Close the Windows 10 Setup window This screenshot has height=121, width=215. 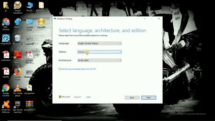(x=159, y=19)
